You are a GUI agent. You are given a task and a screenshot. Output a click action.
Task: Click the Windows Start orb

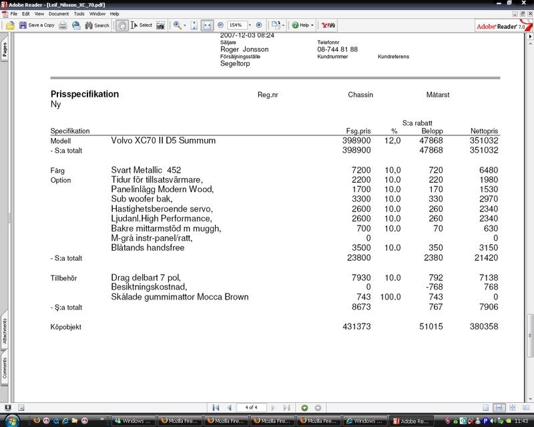click(11, 421)
